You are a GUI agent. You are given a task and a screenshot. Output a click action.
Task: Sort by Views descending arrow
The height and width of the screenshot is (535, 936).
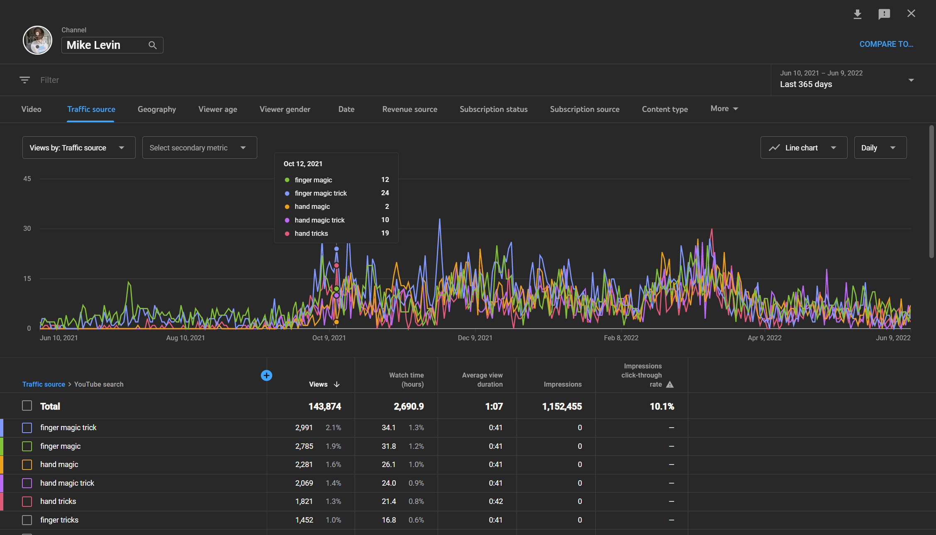pos(337,385)
